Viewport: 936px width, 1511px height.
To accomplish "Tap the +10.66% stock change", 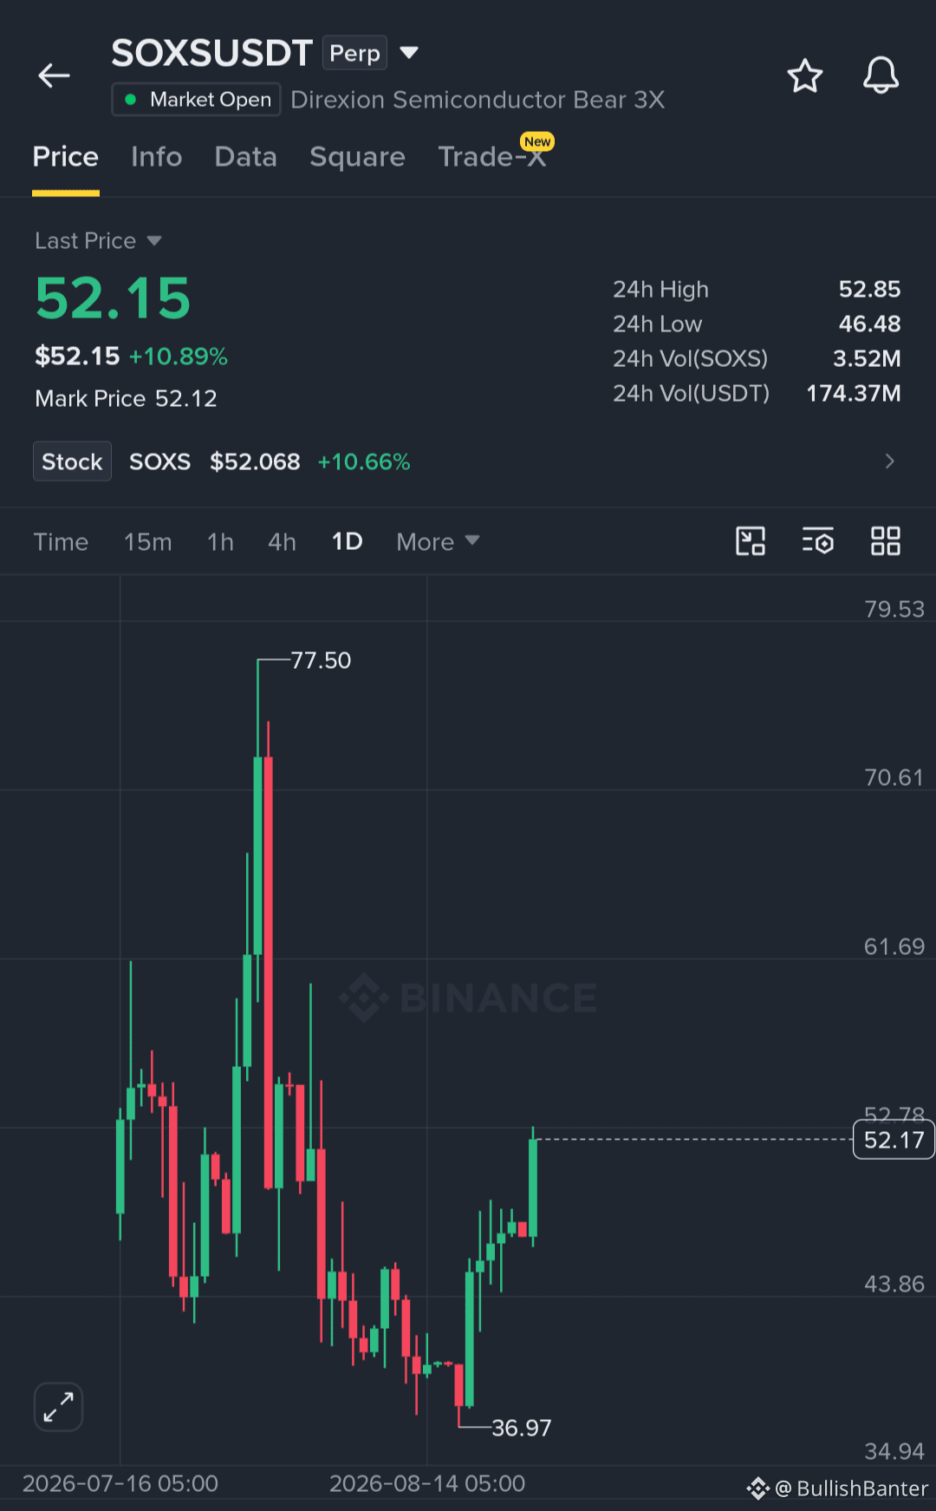I will coord(364,461).
